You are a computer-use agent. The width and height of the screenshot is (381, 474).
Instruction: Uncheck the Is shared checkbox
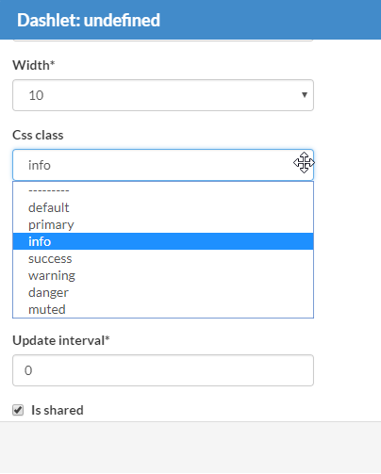pos(18,410)
